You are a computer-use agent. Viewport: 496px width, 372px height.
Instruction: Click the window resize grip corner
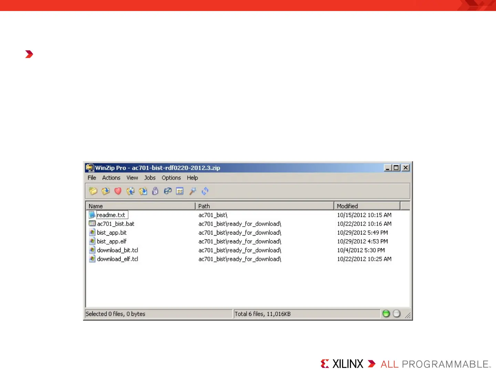tap(407, 315)
